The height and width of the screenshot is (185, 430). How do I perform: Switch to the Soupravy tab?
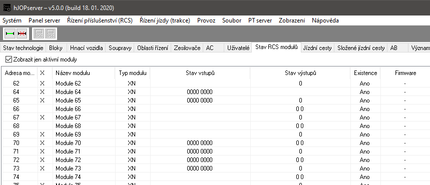pos(120,48)
